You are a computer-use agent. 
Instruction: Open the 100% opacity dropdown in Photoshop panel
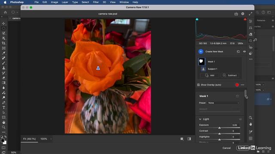point(263,85)
